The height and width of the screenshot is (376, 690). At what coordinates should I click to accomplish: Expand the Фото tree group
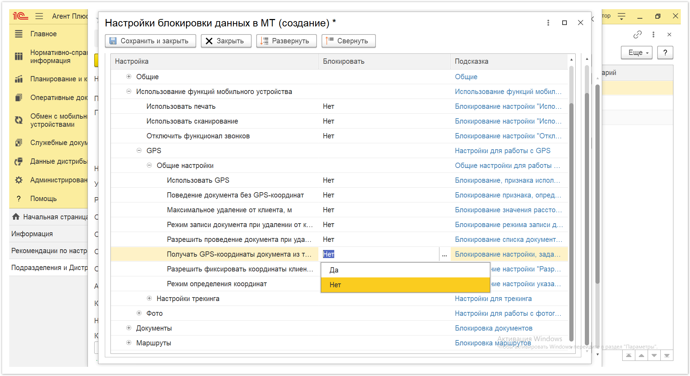pyautogui.click(x=139, y=313)
